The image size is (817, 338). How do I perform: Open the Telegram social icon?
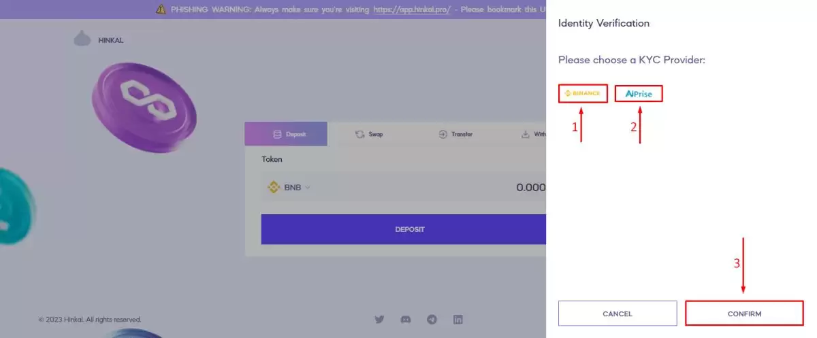click(432, 319)
